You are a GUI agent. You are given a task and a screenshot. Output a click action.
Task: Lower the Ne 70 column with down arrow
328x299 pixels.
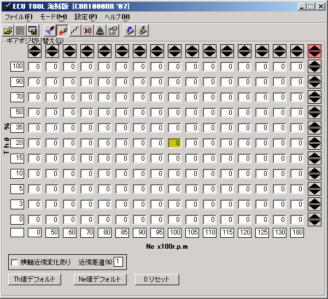87,55
